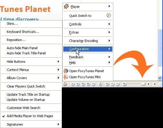Toggle Auto-hide Track Title Panel
The image size is (163, 128).
point(31,53)
